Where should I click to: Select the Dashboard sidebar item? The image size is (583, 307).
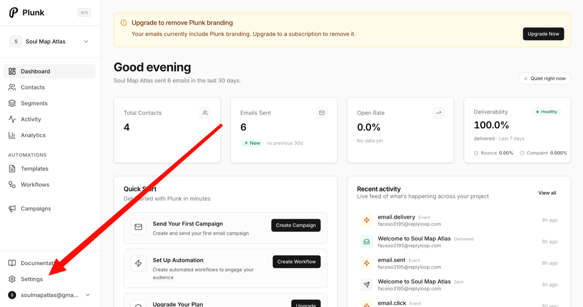pos(50,71)
